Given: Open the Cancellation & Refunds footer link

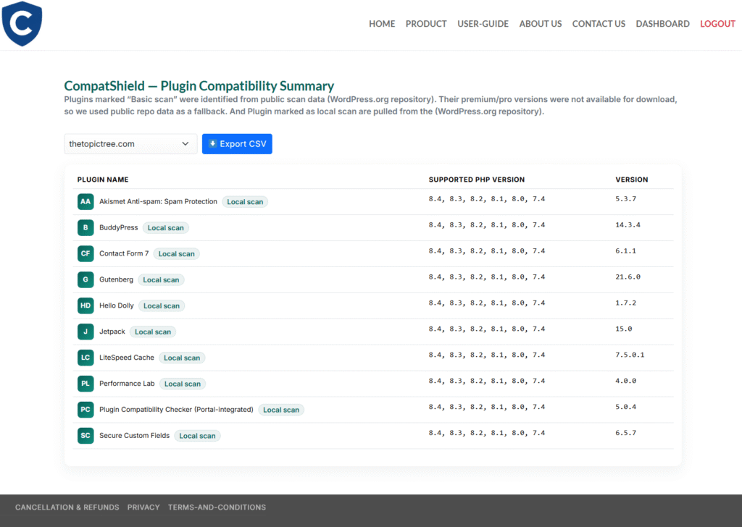Looking at the screenshot, I should [67, 507].
